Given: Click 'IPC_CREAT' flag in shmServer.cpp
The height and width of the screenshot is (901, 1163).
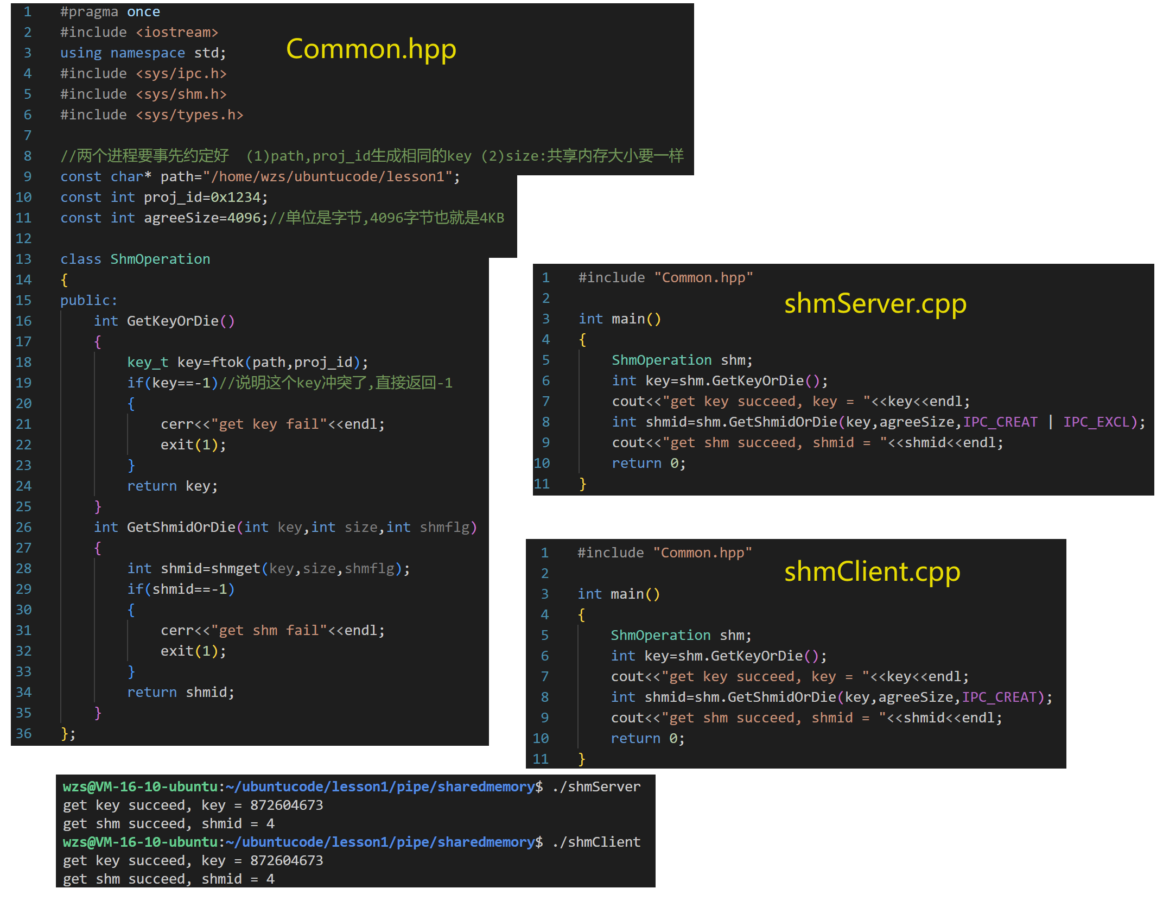Looking at the screenshot, I should [1000, 422].
